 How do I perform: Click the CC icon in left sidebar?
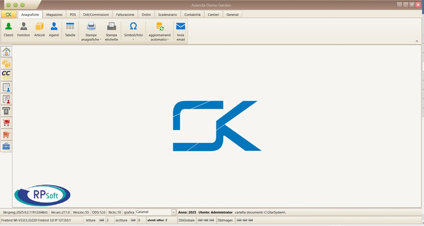pyautogui.click(x=6, y=75)
